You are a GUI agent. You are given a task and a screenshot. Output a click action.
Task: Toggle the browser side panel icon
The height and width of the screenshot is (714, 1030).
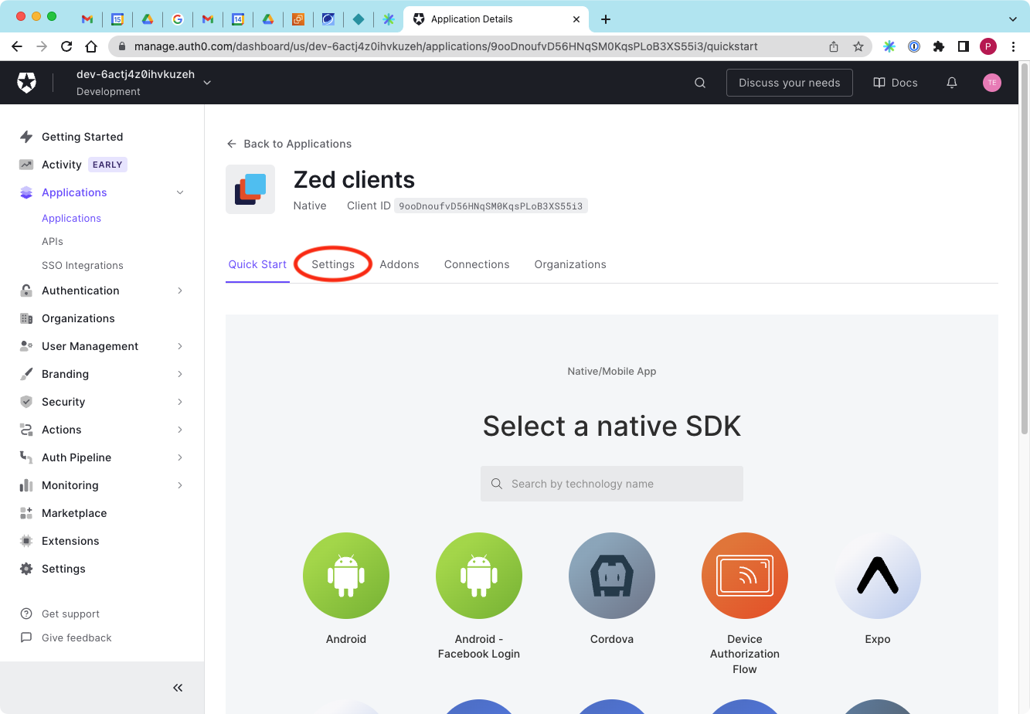(x=964, y=46)
